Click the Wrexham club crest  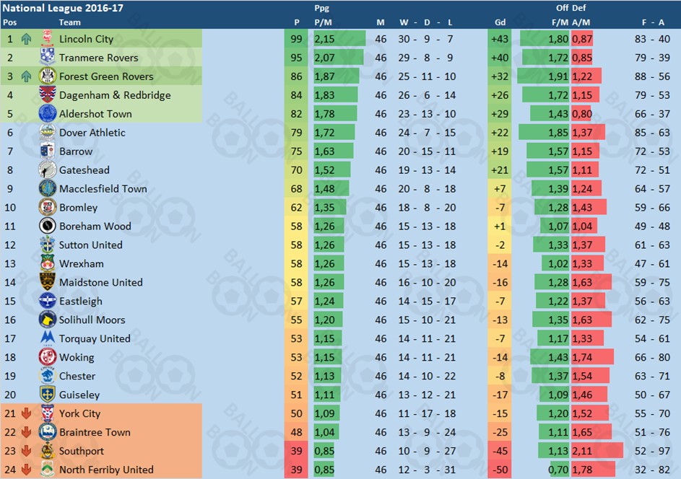[x=48, y=263]
